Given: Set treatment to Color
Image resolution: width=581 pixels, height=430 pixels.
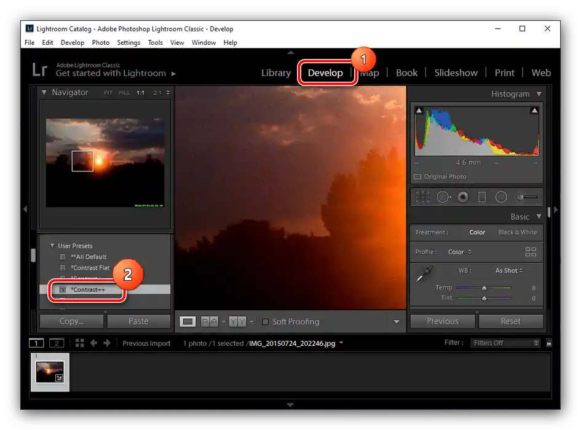Looking at the screenshot, I should 477,232.
